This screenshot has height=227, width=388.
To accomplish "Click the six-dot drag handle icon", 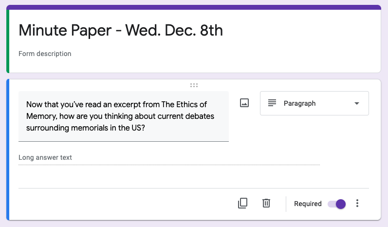I will pos(194,85).
